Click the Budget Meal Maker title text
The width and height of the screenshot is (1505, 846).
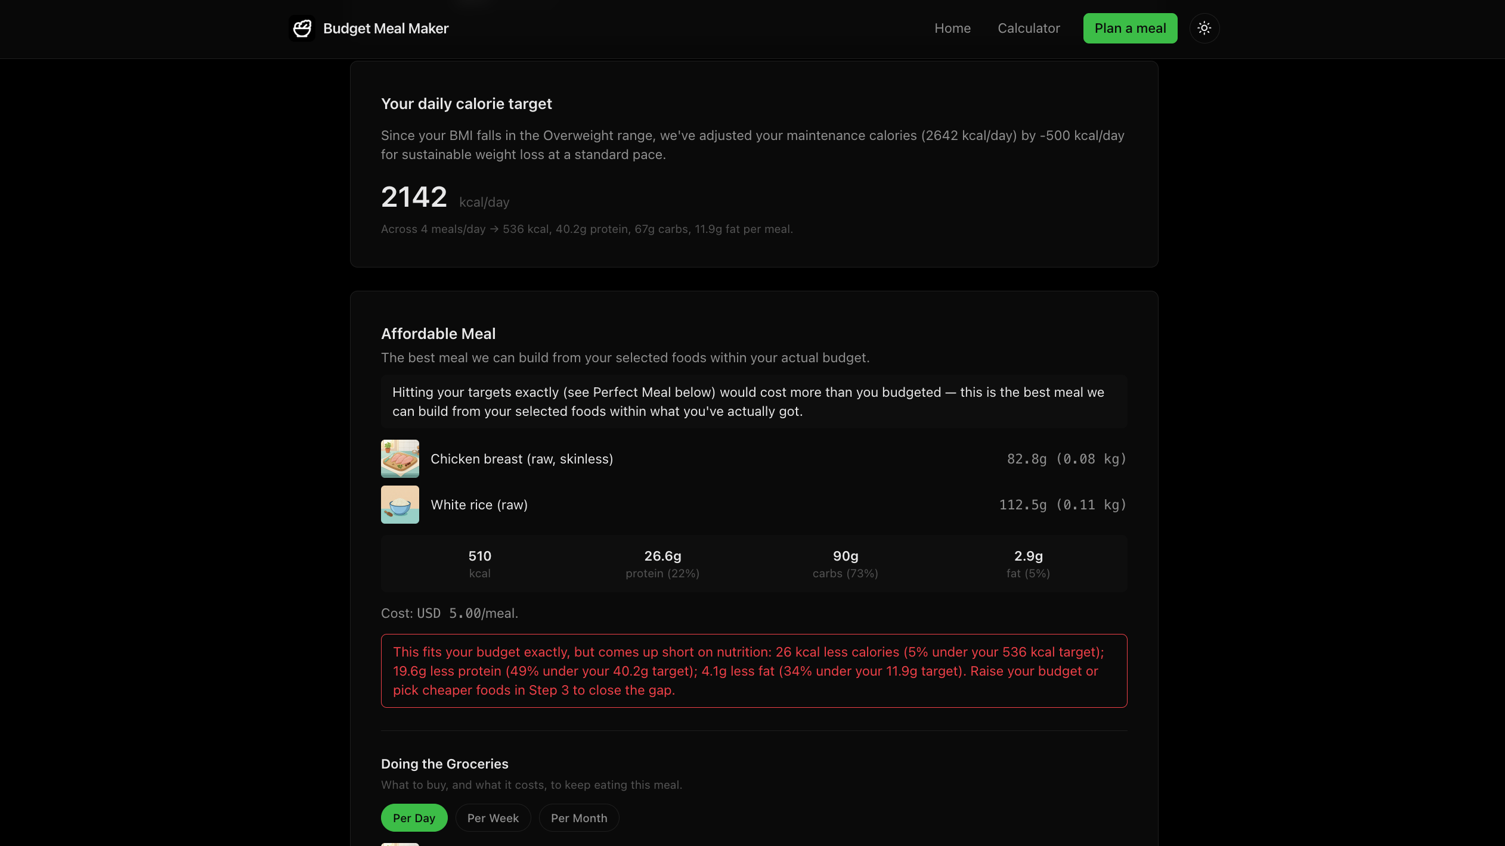tap(385, 28)
